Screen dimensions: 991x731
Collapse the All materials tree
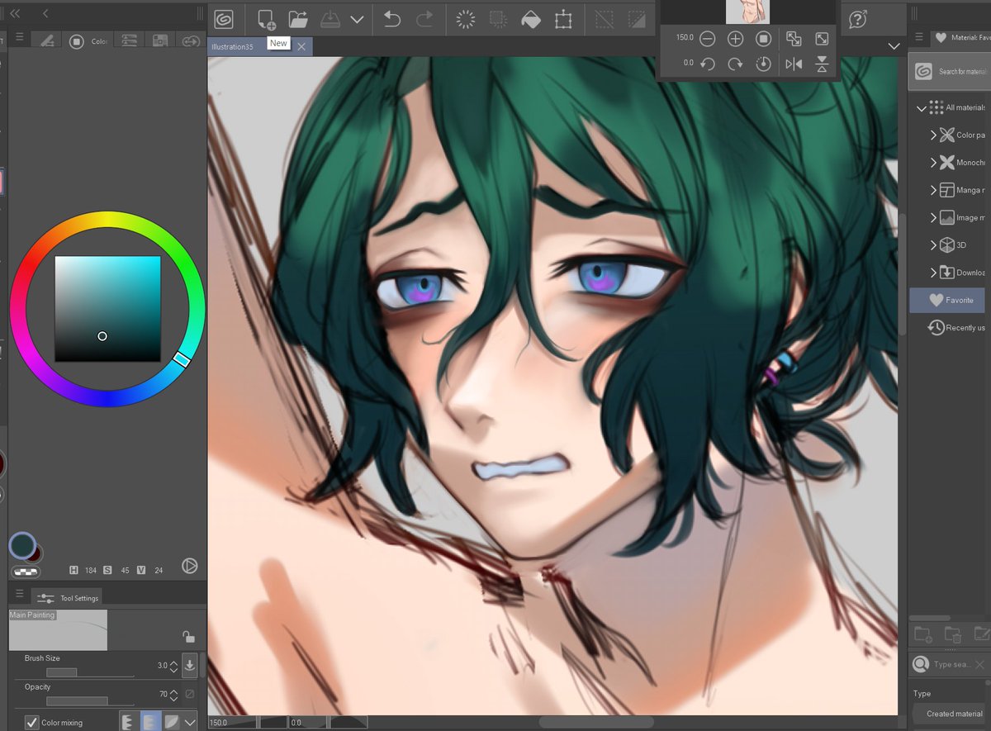pos(920,107)
